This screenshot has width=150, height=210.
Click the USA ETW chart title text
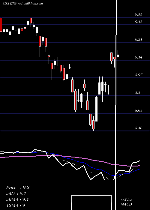click(23, 4)
